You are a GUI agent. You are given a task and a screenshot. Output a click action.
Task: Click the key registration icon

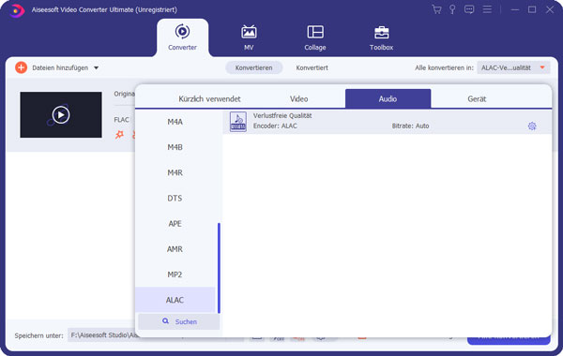pos(452,9)
